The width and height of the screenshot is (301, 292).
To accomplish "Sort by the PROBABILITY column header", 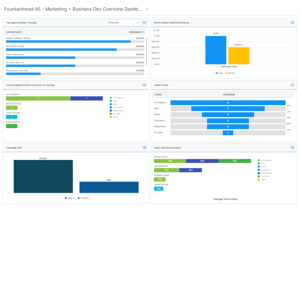I will click(x=136, y=32).
